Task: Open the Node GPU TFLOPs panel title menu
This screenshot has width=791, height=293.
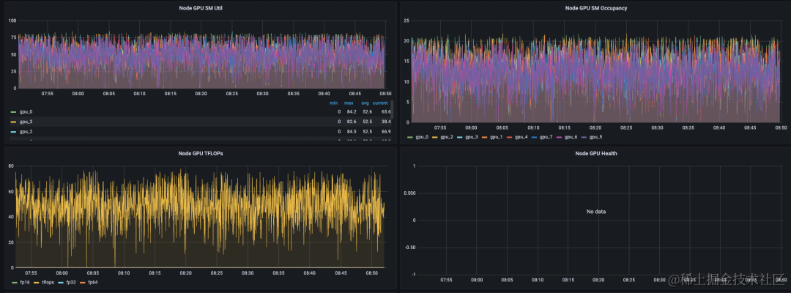Action: [201, 153]
